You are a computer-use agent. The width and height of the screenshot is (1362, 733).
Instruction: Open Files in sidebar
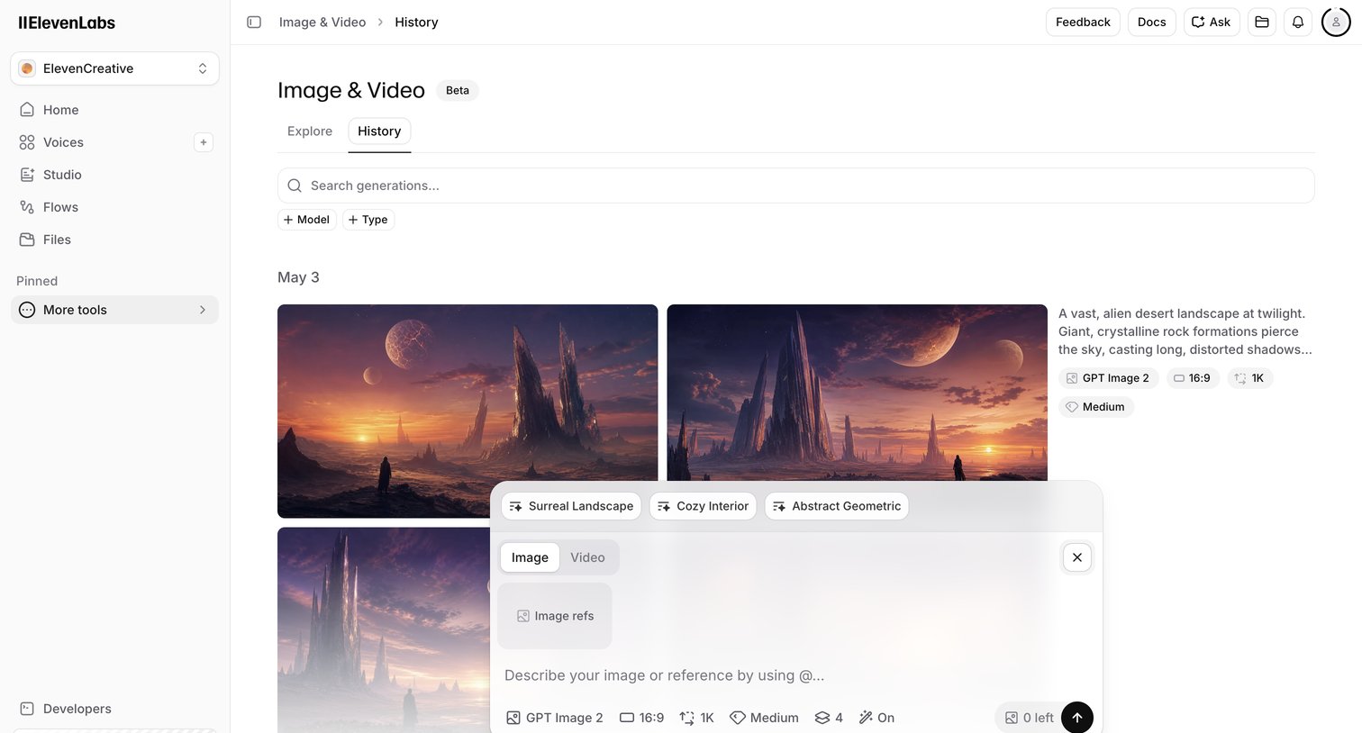pyautogui.click(x=114, y=240)
